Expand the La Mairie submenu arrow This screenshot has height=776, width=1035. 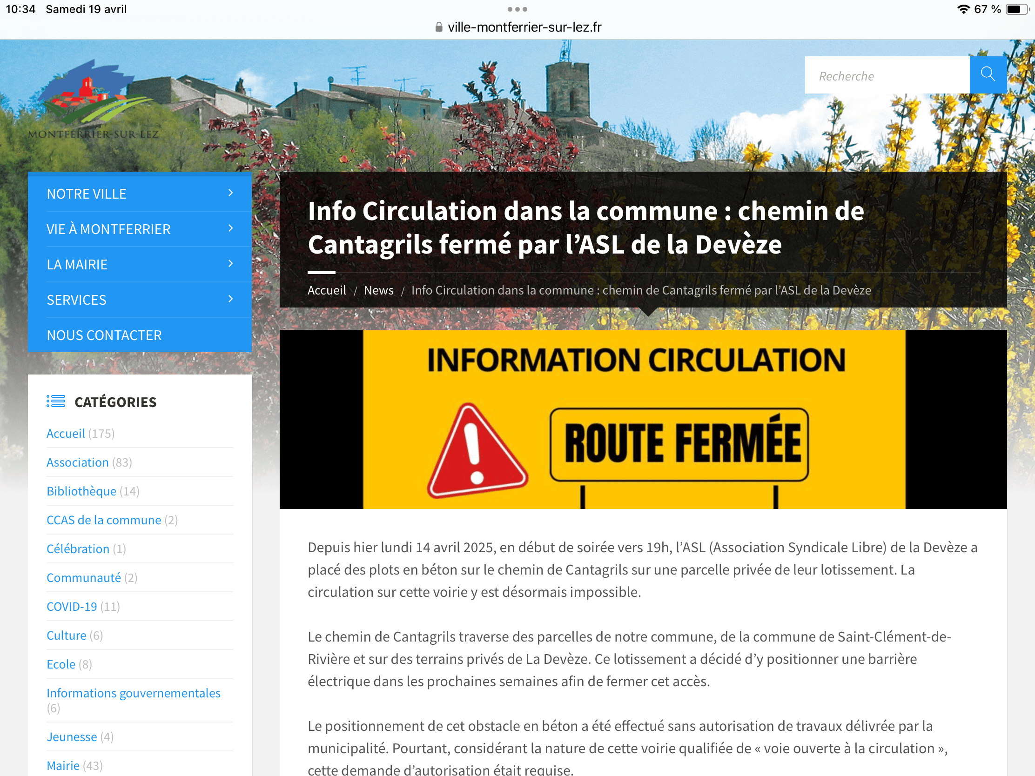point(230,264)
